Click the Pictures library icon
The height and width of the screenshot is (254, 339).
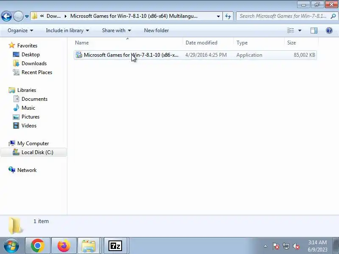pyautogui.click(x=16, y=117)
